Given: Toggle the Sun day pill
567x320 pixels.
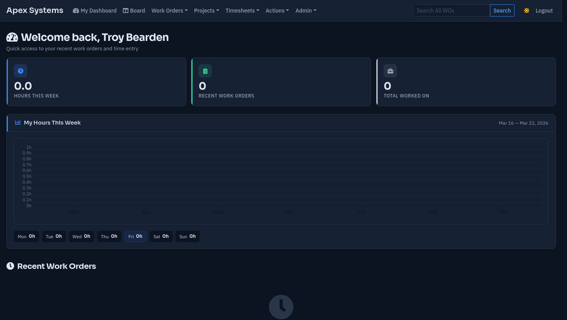Looking at the screenshot, I should (187, 236).
